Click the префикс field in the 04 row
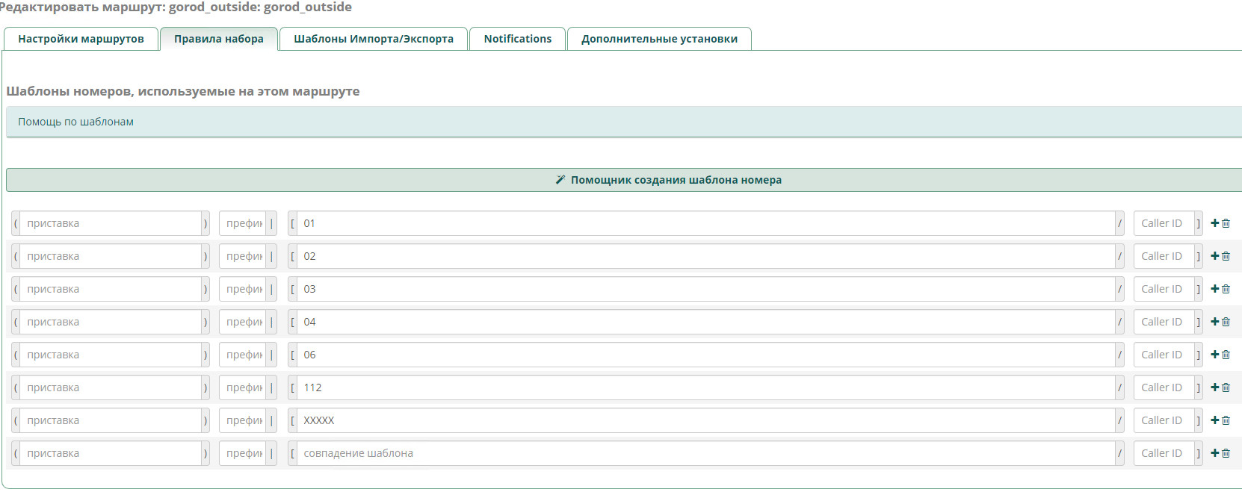1242x492 pixels. 244,322
